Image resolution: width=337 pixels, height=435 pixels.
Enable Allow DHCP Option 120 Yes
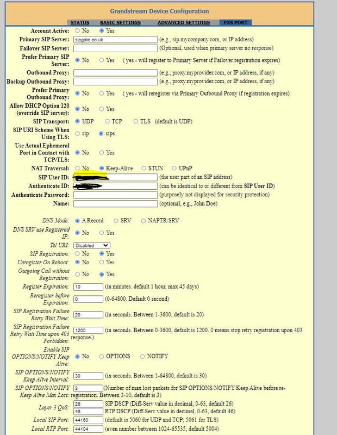[x=102, y=109]
